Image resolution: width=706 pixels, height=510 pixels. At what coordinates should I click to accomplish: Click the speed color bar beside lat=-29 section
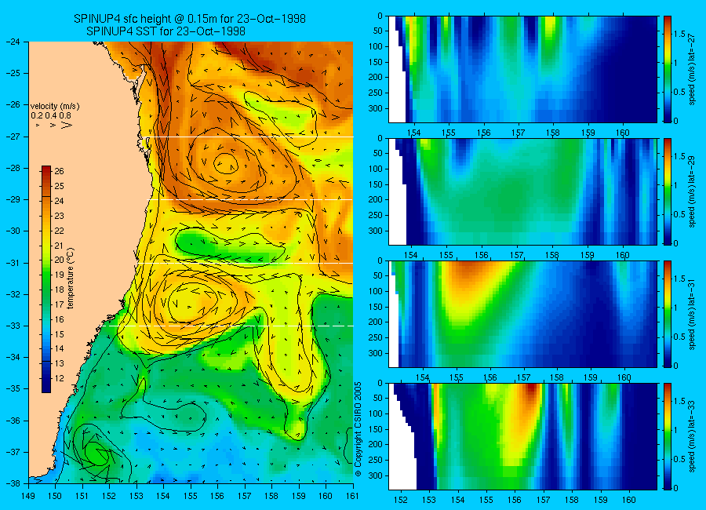pyautogui.click(x=668, y=191)
